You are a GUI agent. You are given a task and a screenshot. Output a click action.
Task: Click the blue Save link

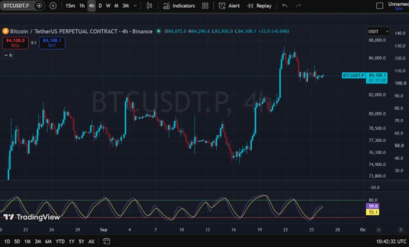[399, 8]
